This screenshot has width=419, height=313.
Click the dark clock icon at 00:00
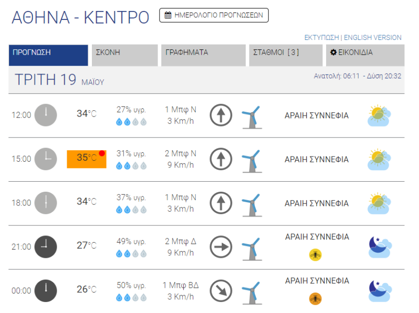point(46,291)
